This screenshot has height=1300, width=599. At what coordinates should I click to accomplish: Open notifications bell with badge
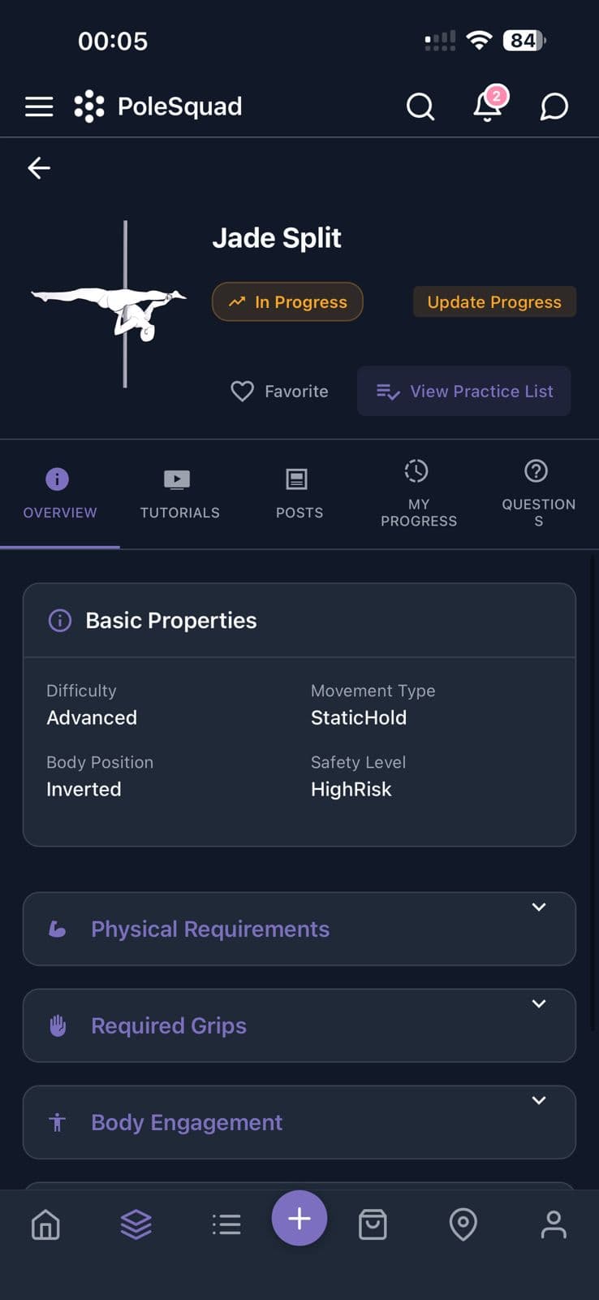point(488,105)
